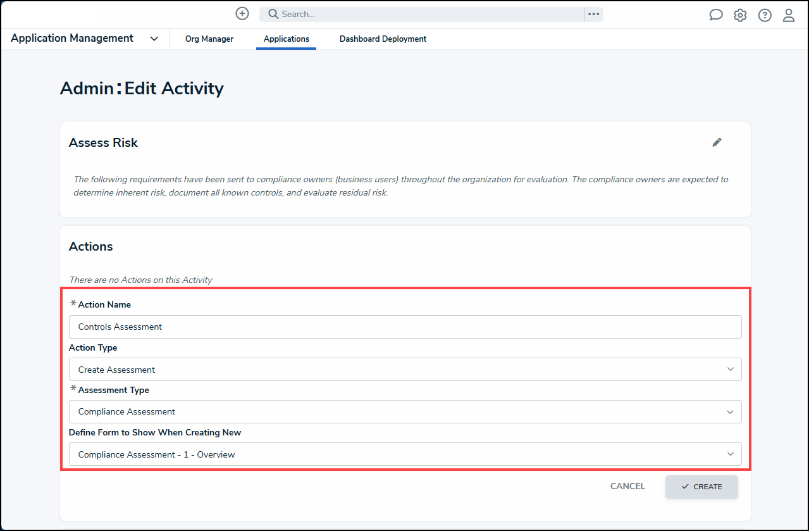This screenshot has width=809, height=531.
Task: Open Define Form to Show dropdown
Action: 405,454
